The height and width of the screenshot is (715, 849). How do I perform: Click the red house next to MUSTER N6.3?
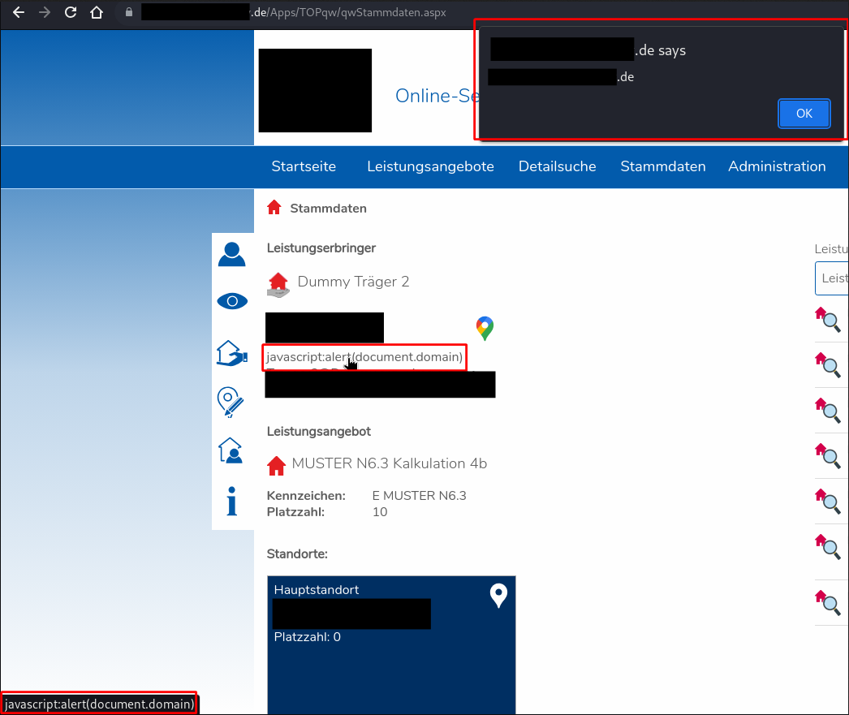277,463
